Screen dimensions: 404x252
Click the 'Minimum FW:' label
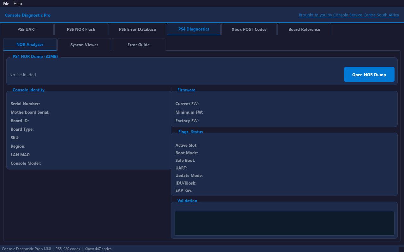[x=189, y=112]
